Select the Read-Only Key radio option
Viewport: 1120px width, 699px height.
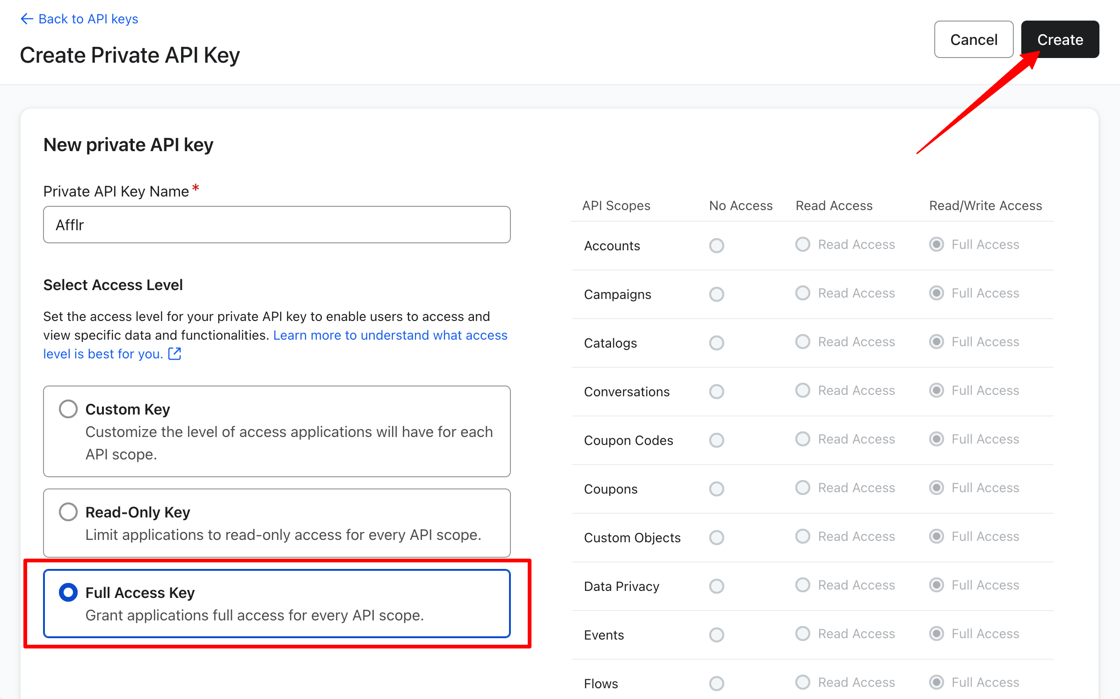coord(68,512)
